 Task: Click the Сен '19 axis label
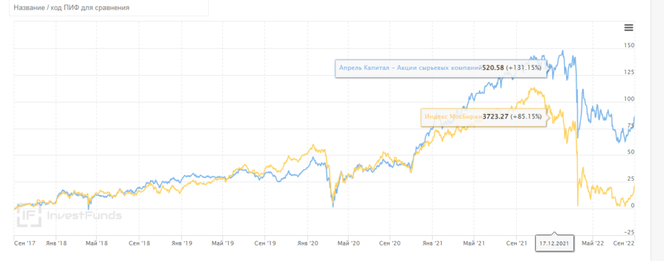coord(265,244)
